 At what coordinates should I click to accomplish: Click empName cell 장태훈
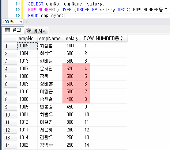click(51, 84)
